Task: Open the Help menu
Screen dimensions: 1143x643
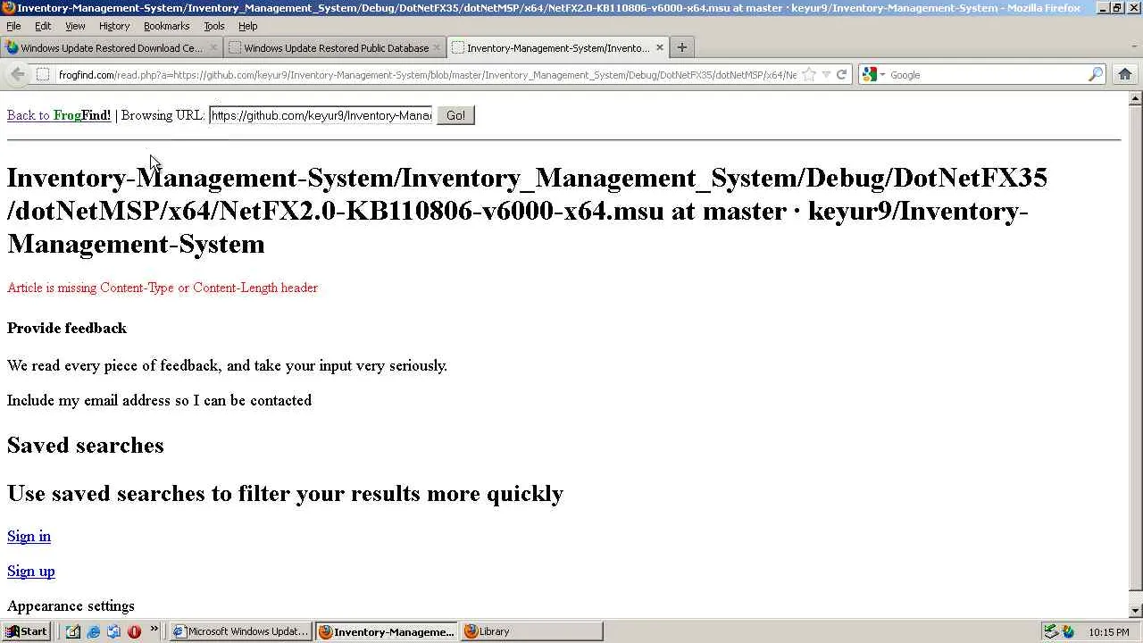Action: 247,26
